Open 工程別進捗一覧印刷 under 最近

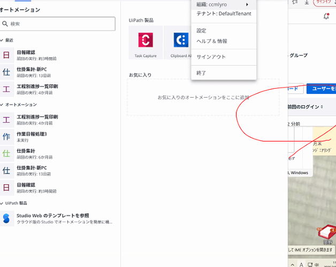tap(58, 89)
